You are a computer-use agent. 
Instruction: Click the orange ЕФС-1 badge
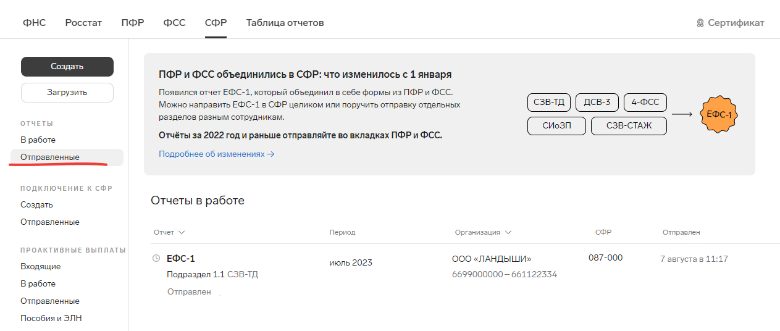(x=719, y=114)
